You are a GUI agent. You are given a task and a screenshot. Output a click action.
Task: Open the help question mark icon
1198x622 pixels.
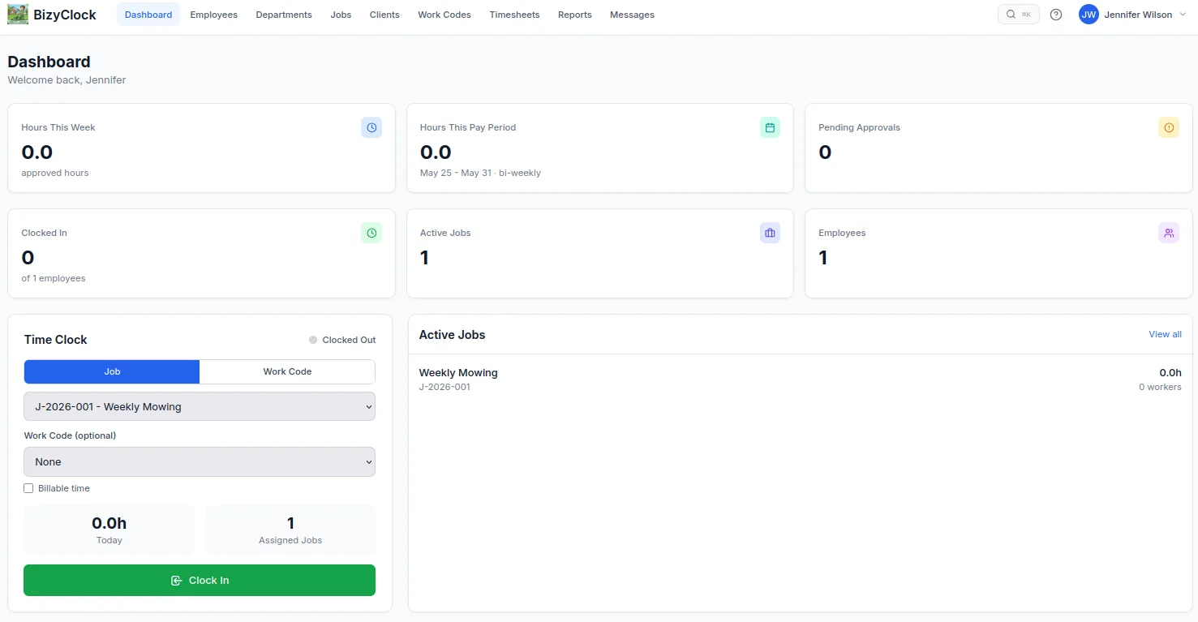point(1056,15)
